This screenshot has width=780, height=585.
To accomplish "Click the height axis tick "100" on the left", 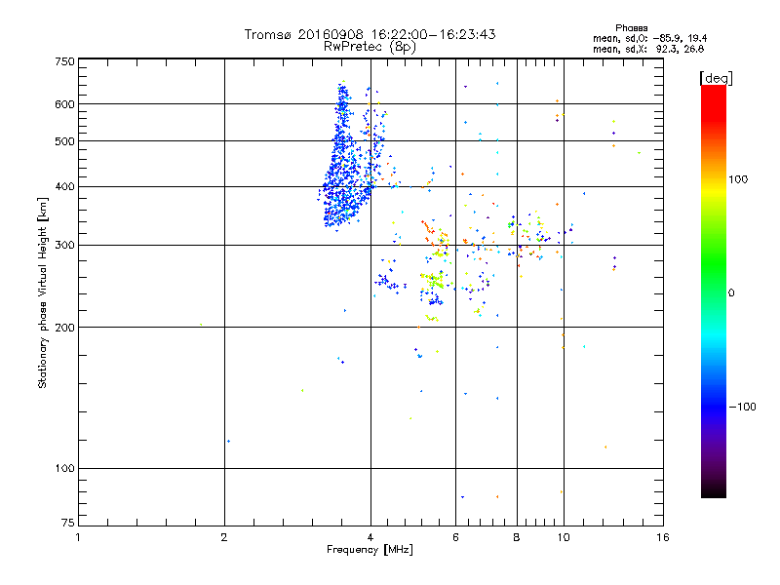I will (x=64, y=469).
